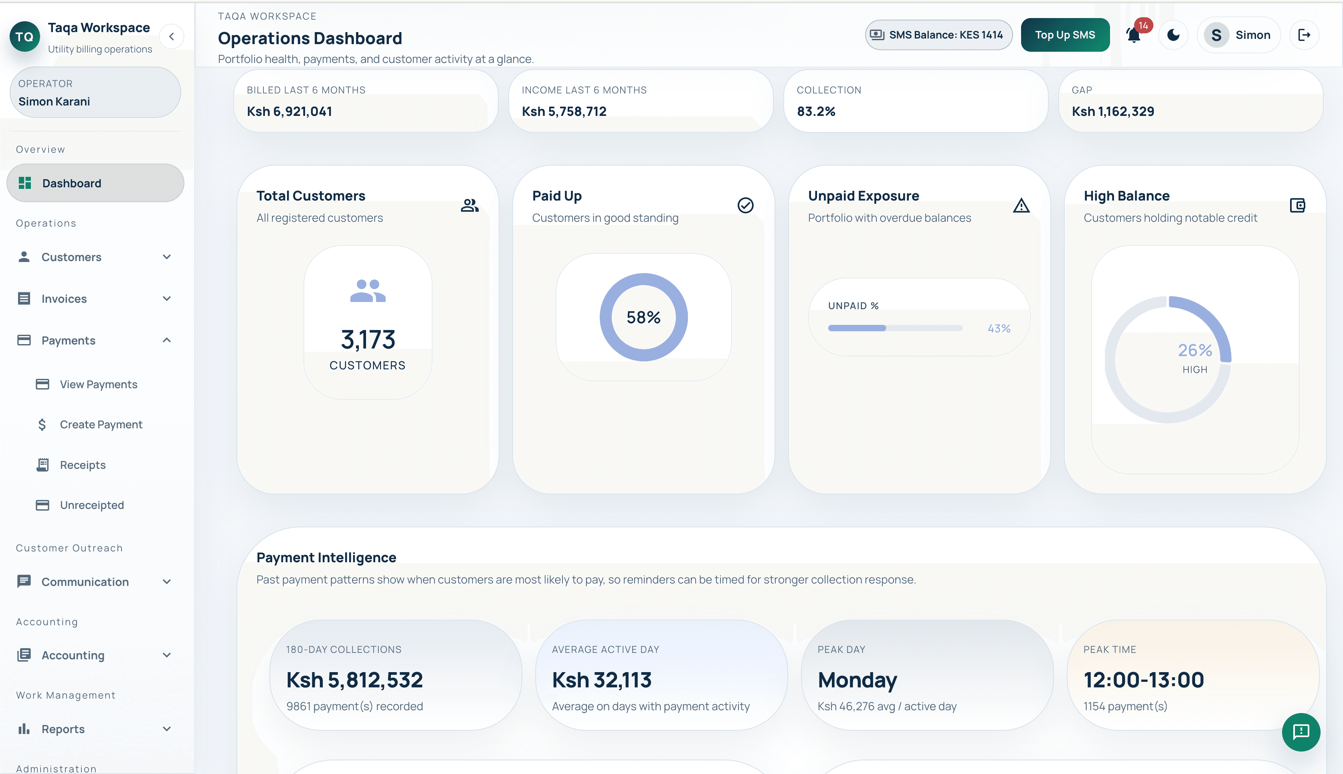The width and height of the screenshot is (1343, 774).
Task: Click the 180-Day Collections card
Action: (x=396, y=675)
